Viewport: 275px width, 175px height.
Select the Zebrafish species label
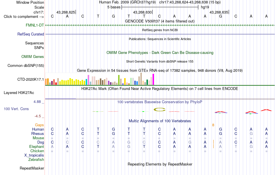coord(36,159)
